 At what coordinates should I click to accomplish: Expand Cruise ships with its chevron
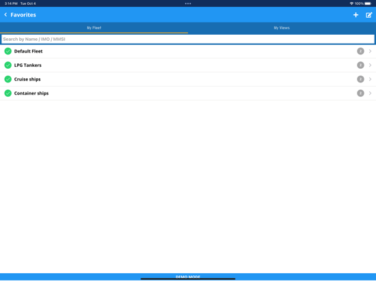(x=370, y=79)
